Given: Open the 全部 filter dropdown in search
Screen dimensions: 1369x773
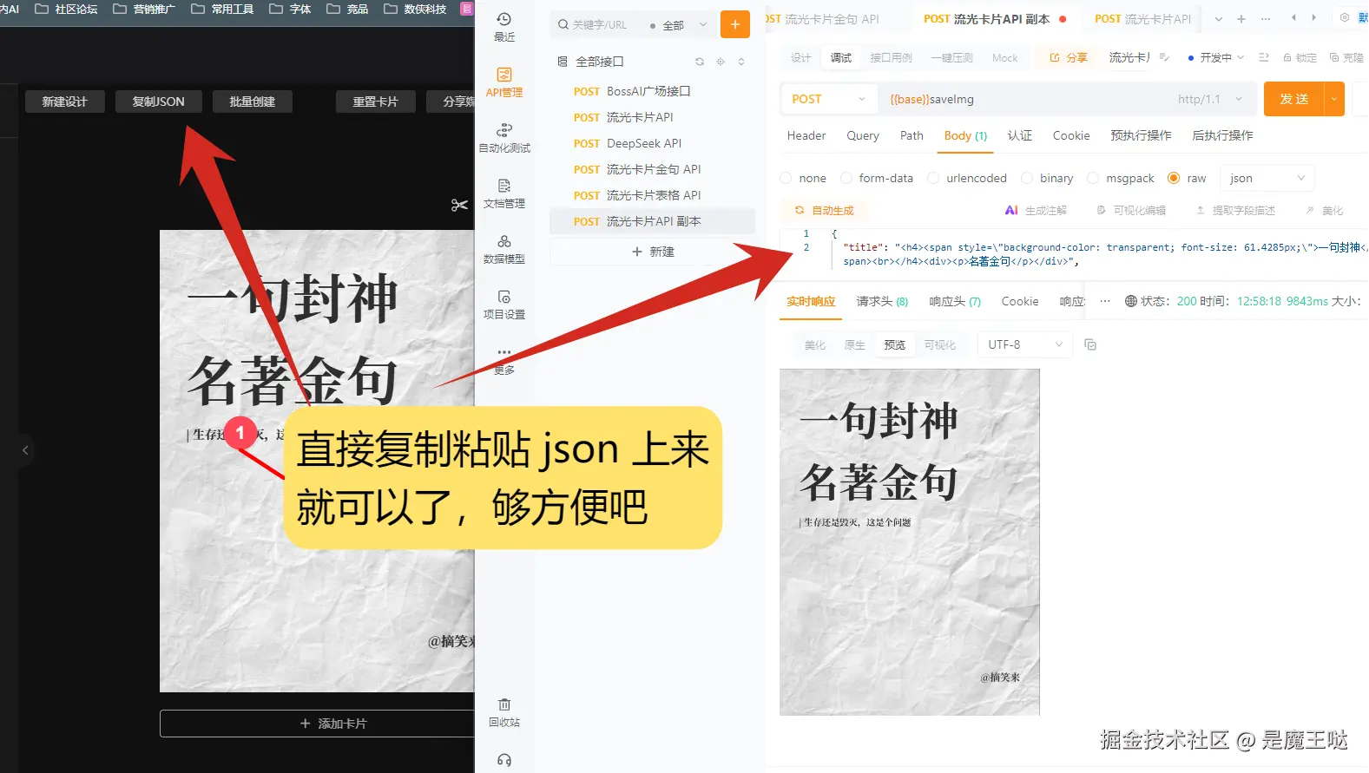Looking at the screenshot, I should tap(679, 25).
